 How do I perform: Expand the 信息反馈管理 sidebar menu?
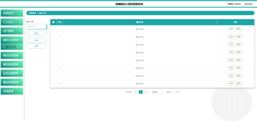(x=12, y=73)
